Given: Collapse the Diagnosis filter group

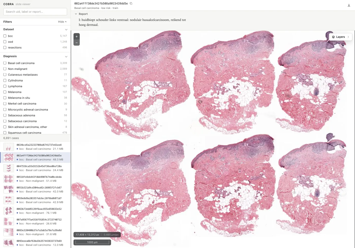Looking at the screenshot, I should click(x=66, y=56).
